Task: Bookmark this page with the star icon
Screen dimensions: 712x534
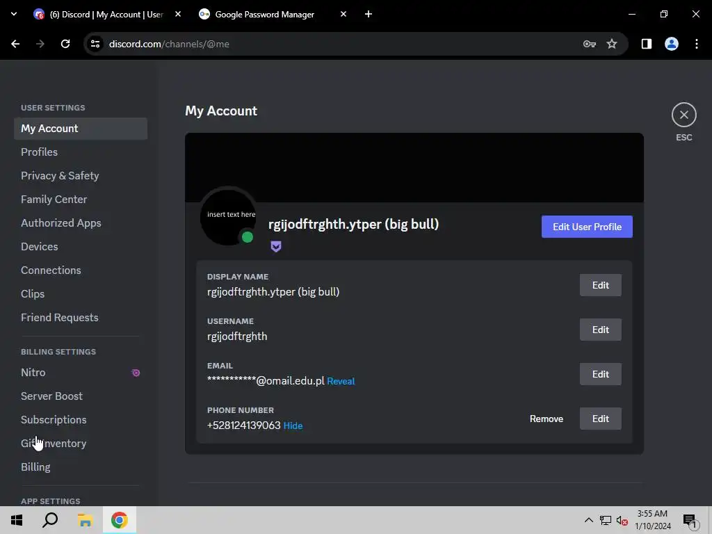Action: coord(612,44)
